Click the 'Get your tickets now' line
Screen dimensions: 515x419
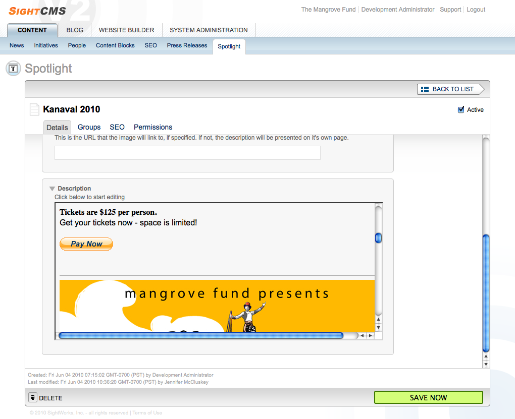128,223
